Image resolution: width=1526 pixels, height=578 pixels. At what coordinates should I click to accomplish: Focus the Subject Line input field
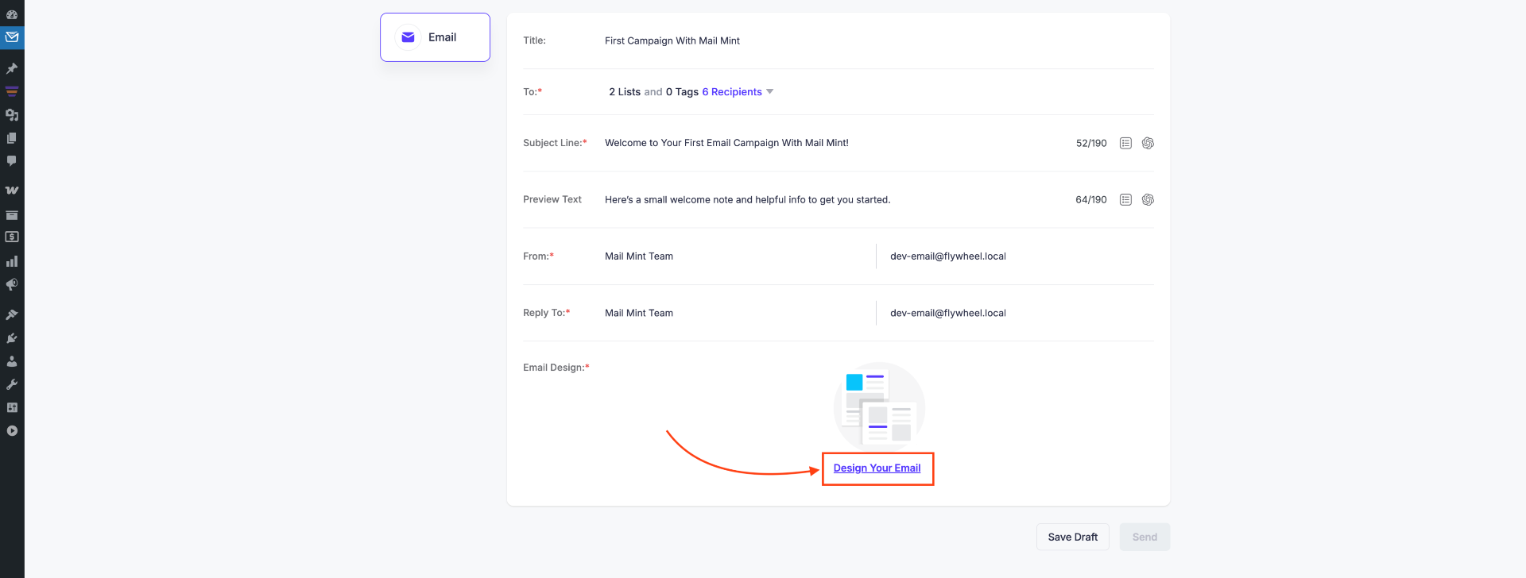pyautogui.click(x=835, y=143)
